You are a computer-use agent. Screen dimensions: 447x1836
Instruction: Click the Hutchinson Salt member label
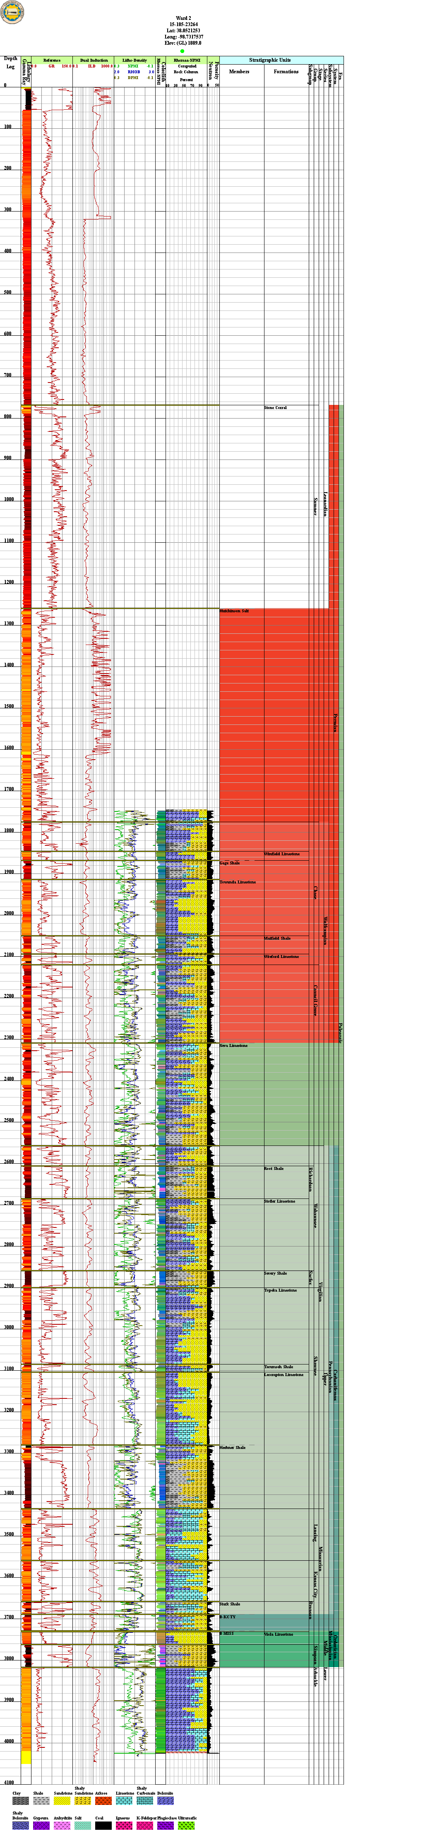tap(234, 611)
